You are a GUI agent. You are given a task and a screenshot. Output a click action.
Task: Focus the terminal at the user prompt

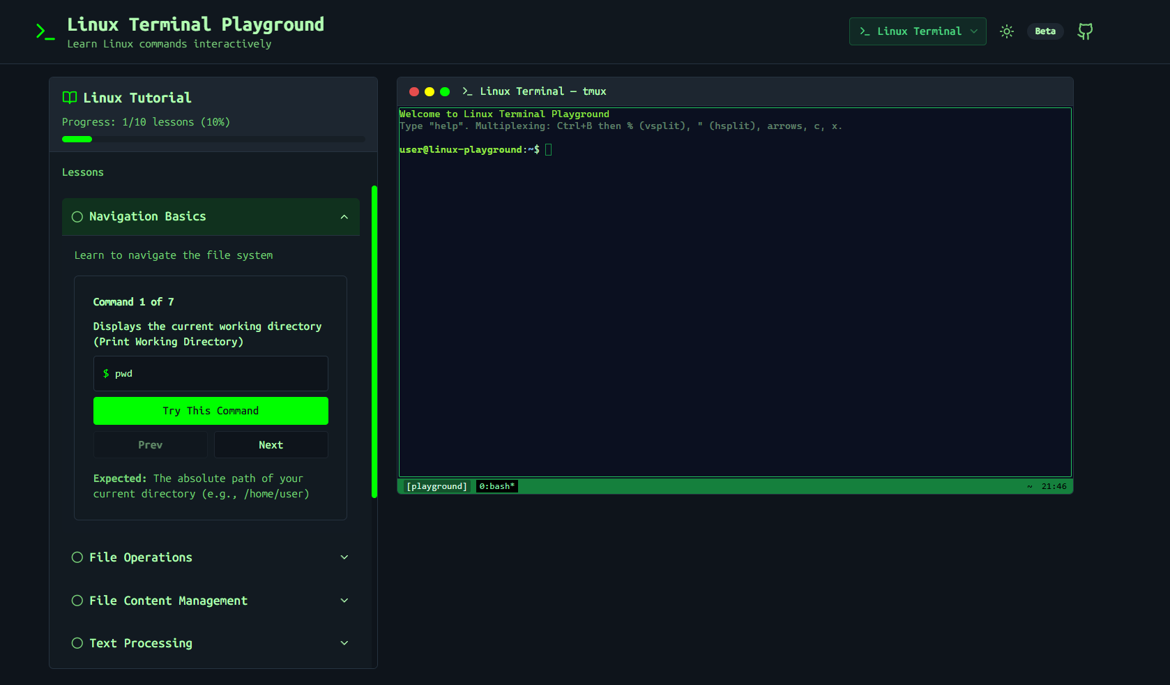(x=549, y=150)
